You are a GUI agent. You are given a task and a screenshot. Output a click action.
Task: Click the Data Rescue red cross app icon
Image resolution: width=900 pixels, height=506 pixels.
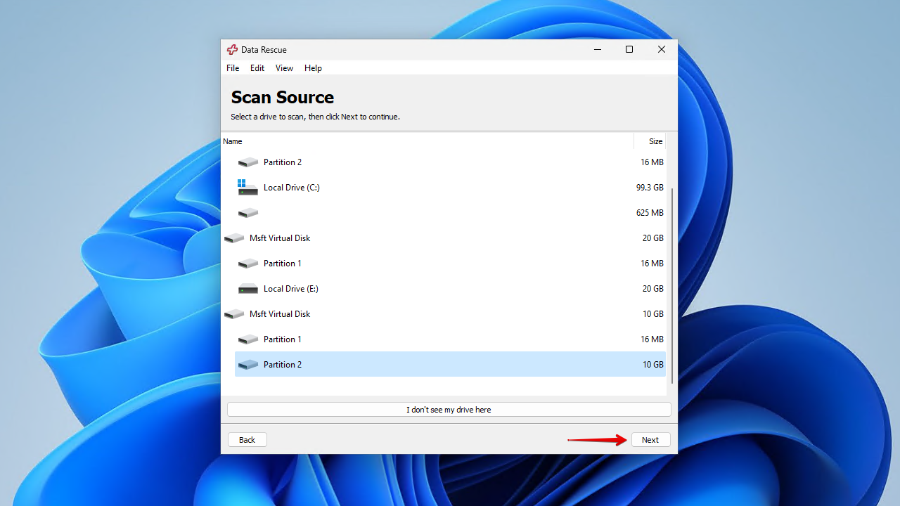pyautogui.click(x=232, y=50)
